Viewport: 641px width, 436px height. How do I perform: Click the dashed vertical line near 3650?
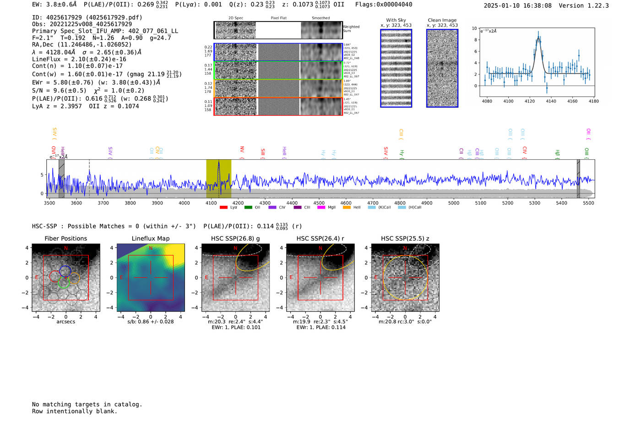89,178
